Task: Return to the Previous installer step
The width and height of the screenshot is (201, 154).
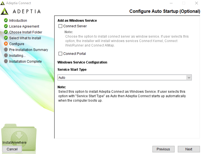Action: 163,149
